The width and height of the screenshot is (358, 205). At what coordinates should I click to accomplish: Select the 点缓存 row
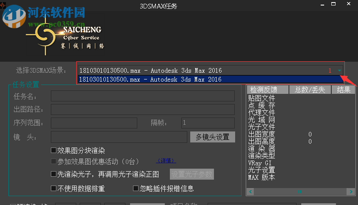click(301, 106)
